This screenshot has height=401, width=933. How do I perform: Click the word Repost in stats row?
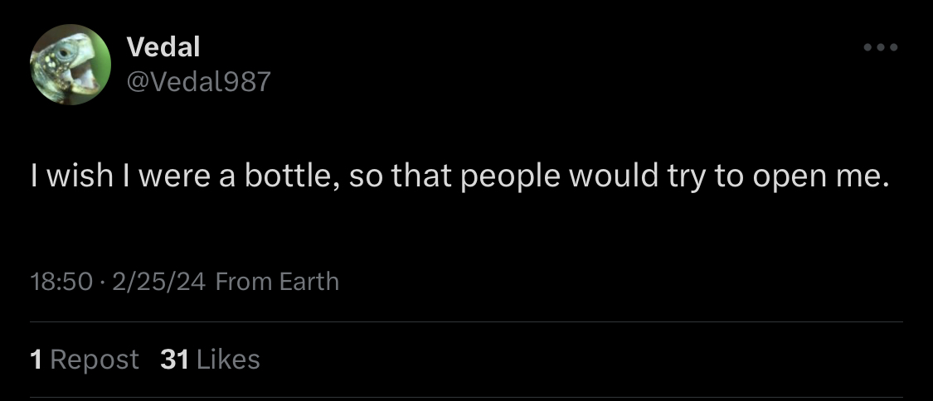[95, 360]
